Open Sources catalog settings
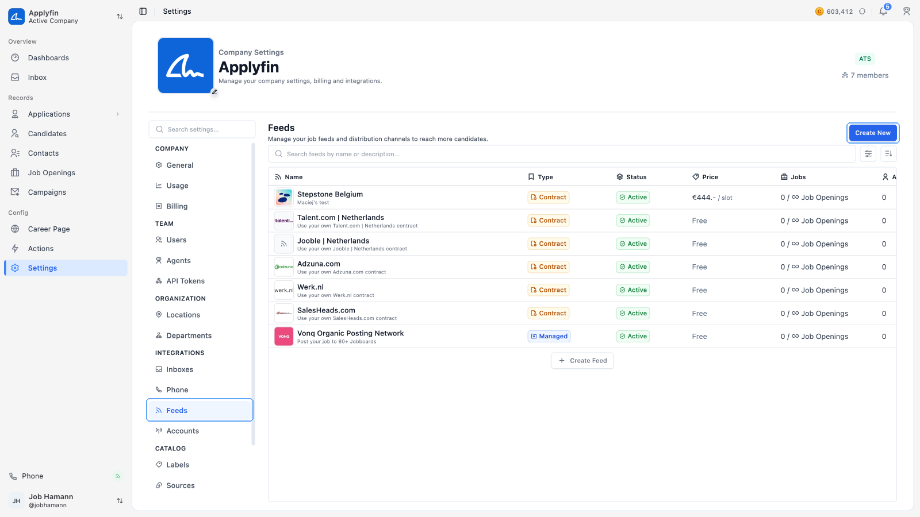The image size is (920, 517). (x=200, y=486)
